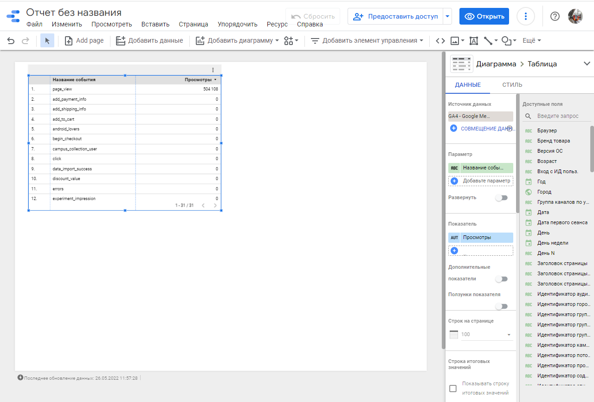594x402 pixels.
Task: Click the help question mark icon
Action: (x=555, y=16)
